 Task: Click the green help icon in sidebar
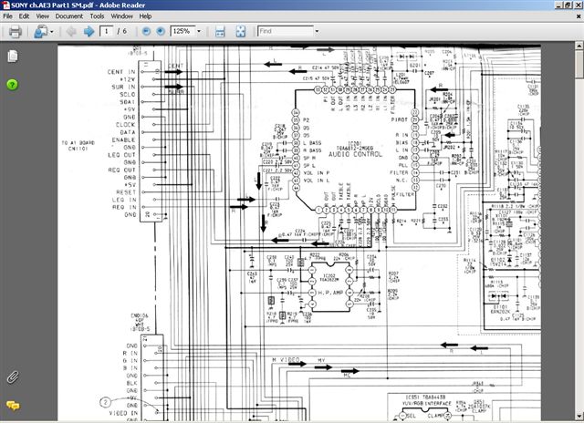(12, 85)
